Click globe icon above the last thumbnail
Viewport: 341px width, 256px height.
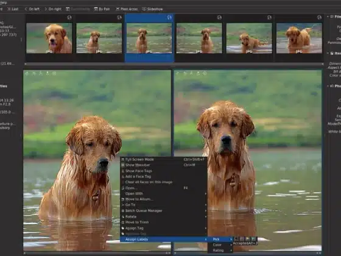pyautogui.click(x=319, y=18)
